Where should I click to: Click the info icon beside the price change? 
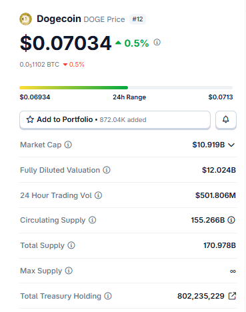pyautogui.click(x=157, y=42)
